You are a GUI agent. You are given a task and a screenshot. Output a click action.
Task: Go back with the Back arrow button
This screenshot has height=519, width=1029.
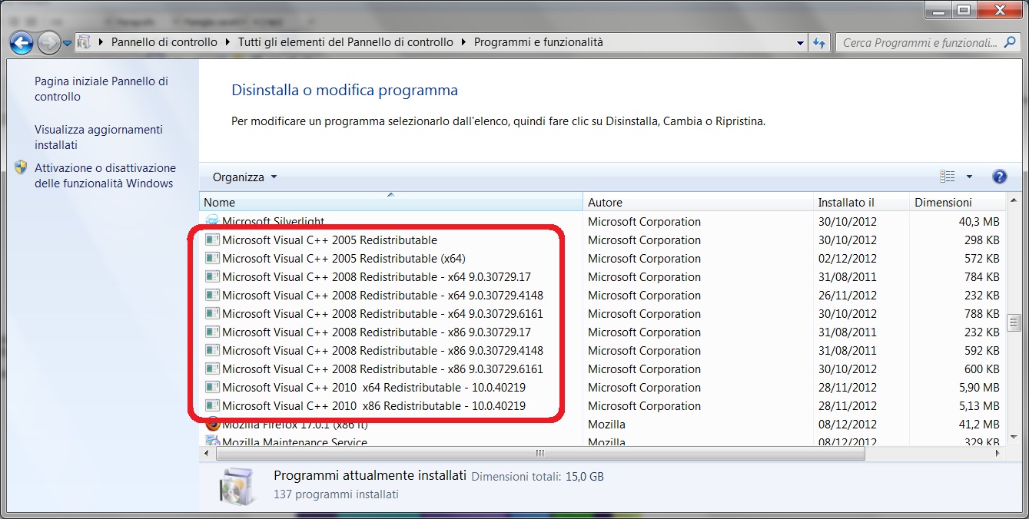point(22,42)
